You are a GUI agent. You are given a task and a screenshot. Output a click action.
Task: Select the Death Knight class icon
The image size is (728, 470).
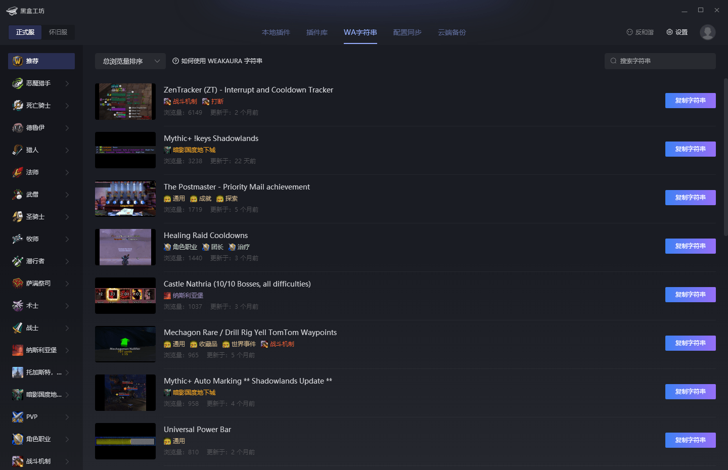click(x=18, y=106)
